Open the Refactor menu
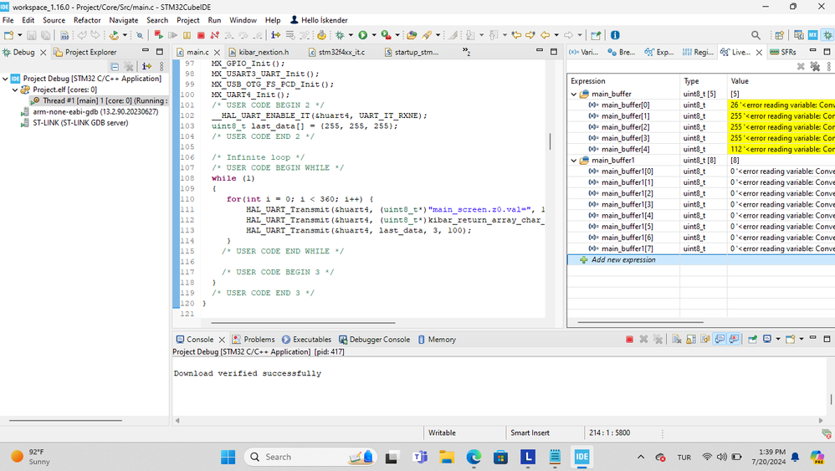 point(87,20)
